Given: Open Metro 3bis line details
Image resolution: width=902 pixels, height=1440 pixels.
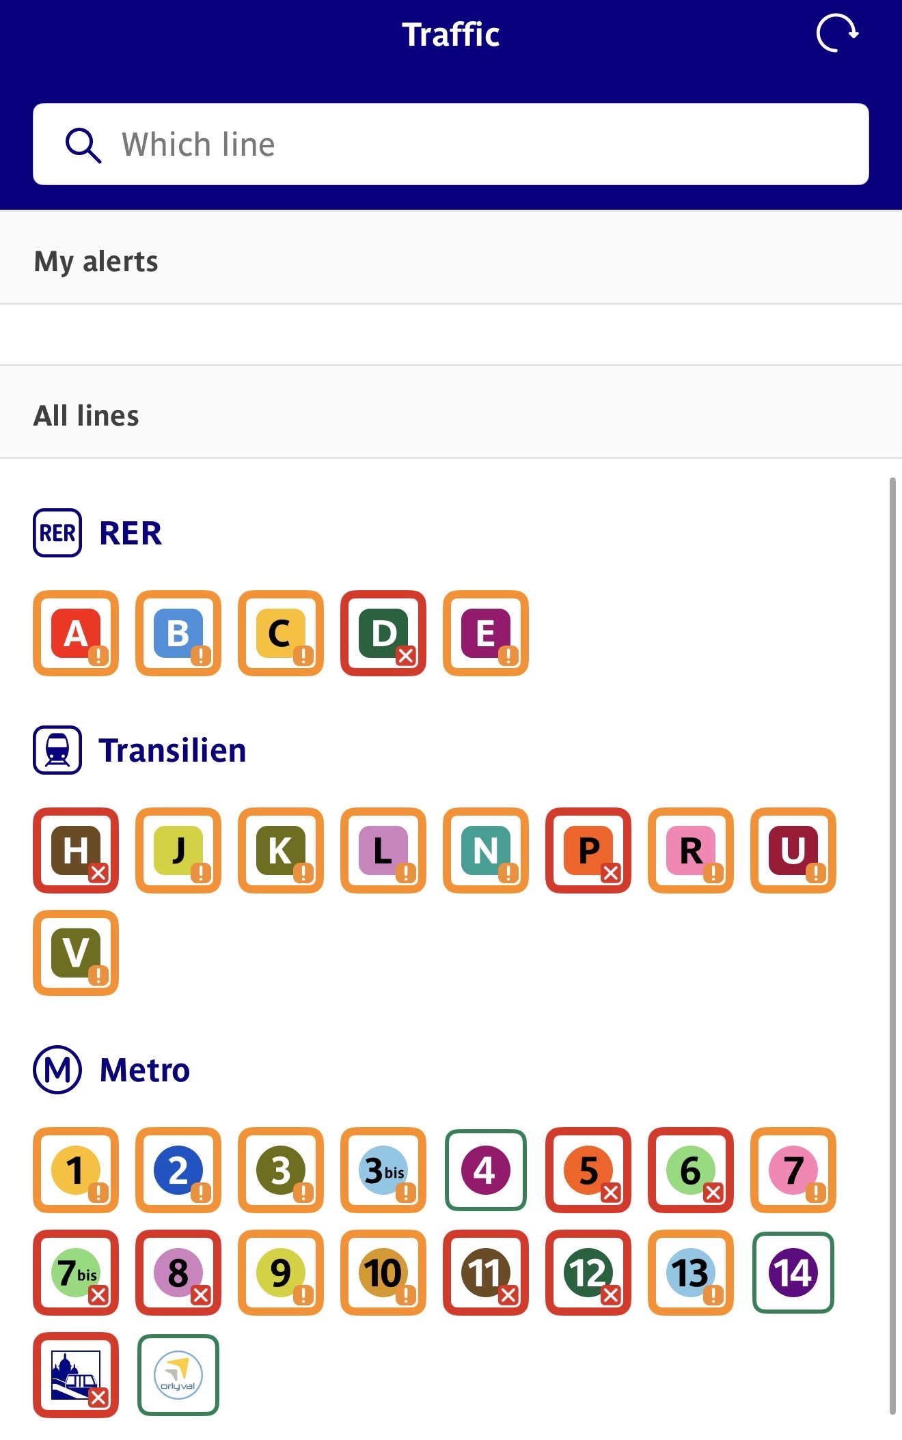Looking at the screenshot, I should click(x=383, y=1170).
